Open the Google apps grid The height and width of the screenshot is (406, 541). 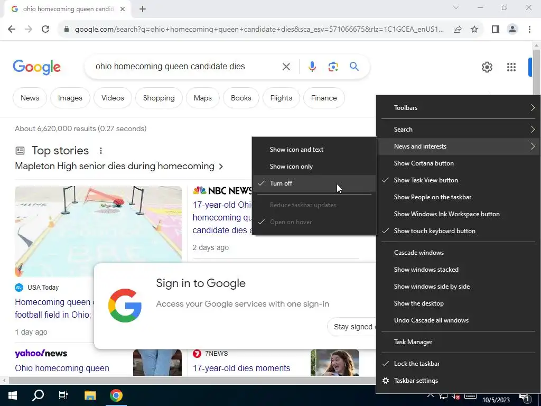[x=511, y=67]
